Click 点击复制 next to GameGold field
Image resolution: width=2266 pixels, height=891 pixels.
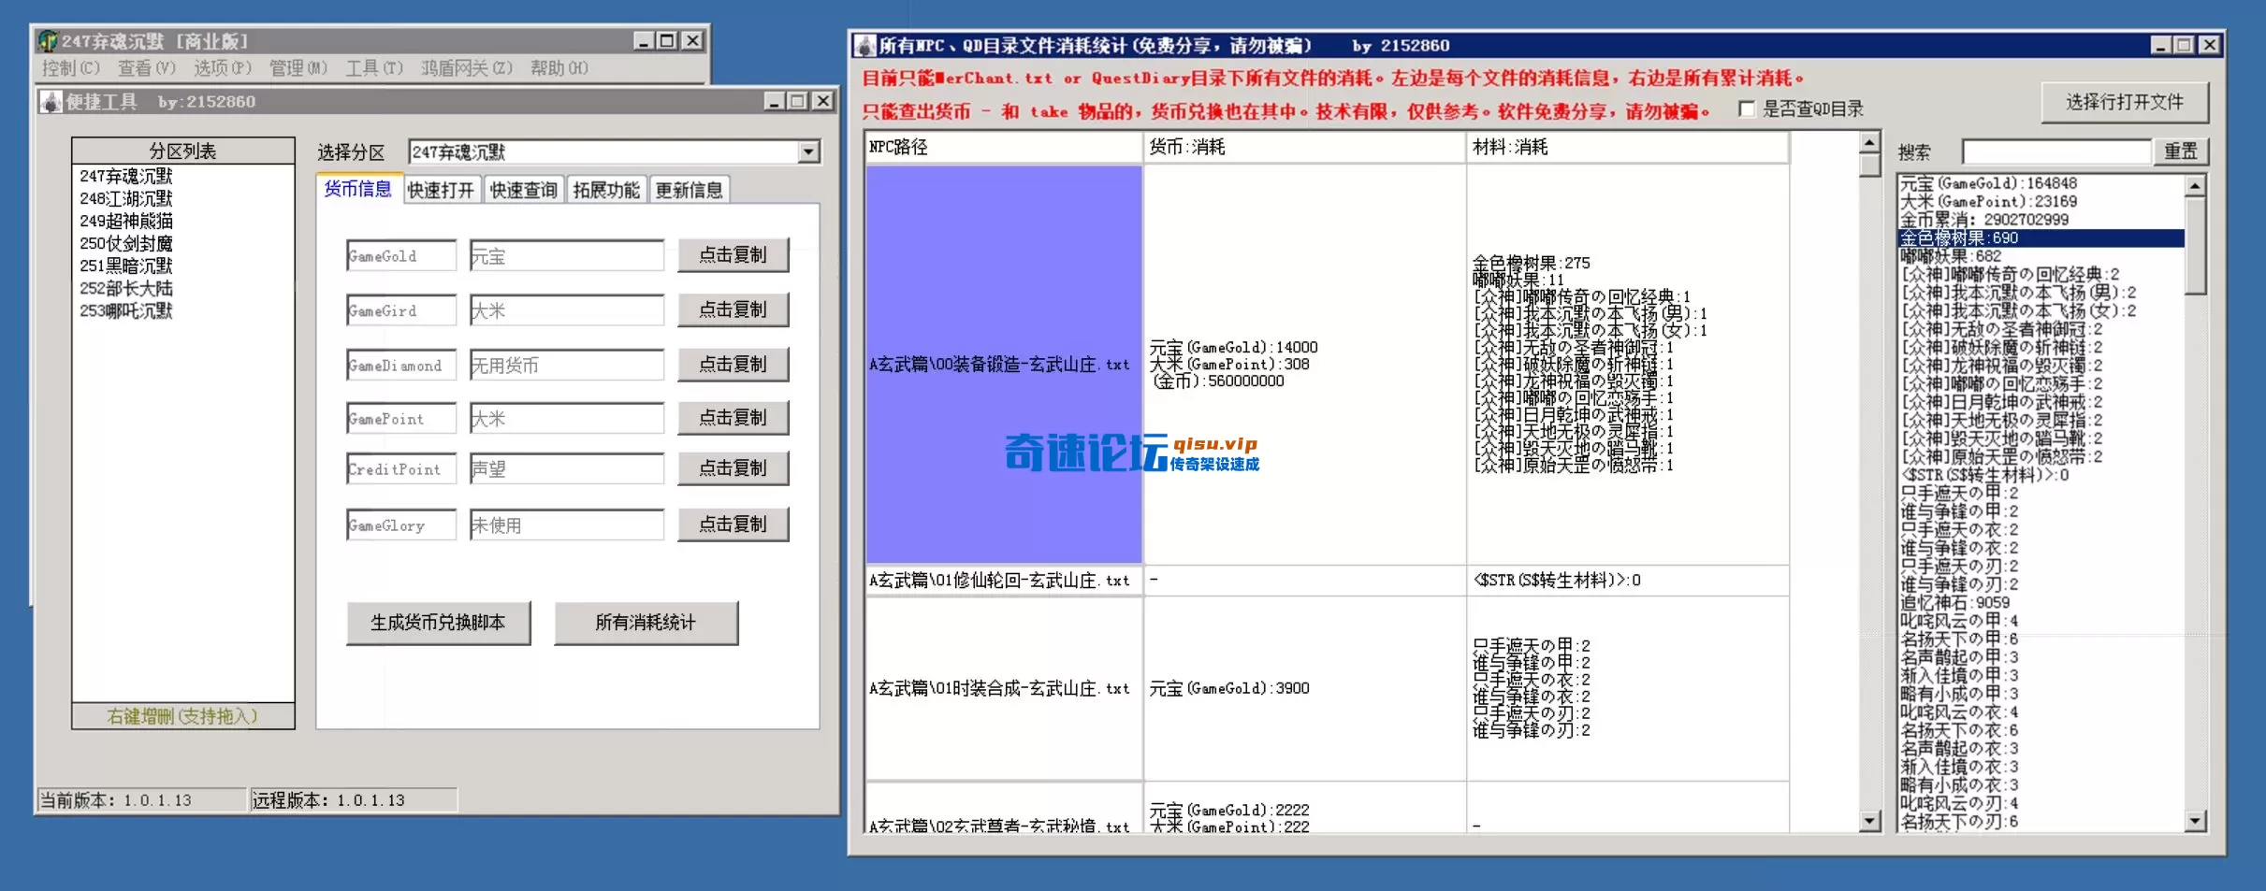(734, 254)
